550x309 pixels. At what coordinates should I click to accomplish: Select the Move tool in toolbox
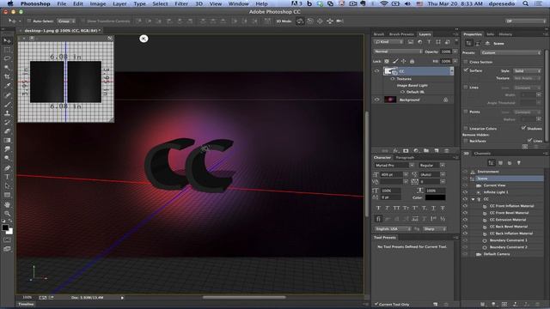point(7,40)
